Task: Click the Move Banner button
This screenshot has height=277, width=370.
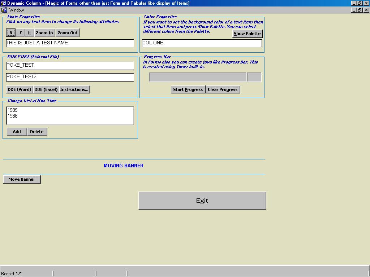Action: (x=22, y=179)
